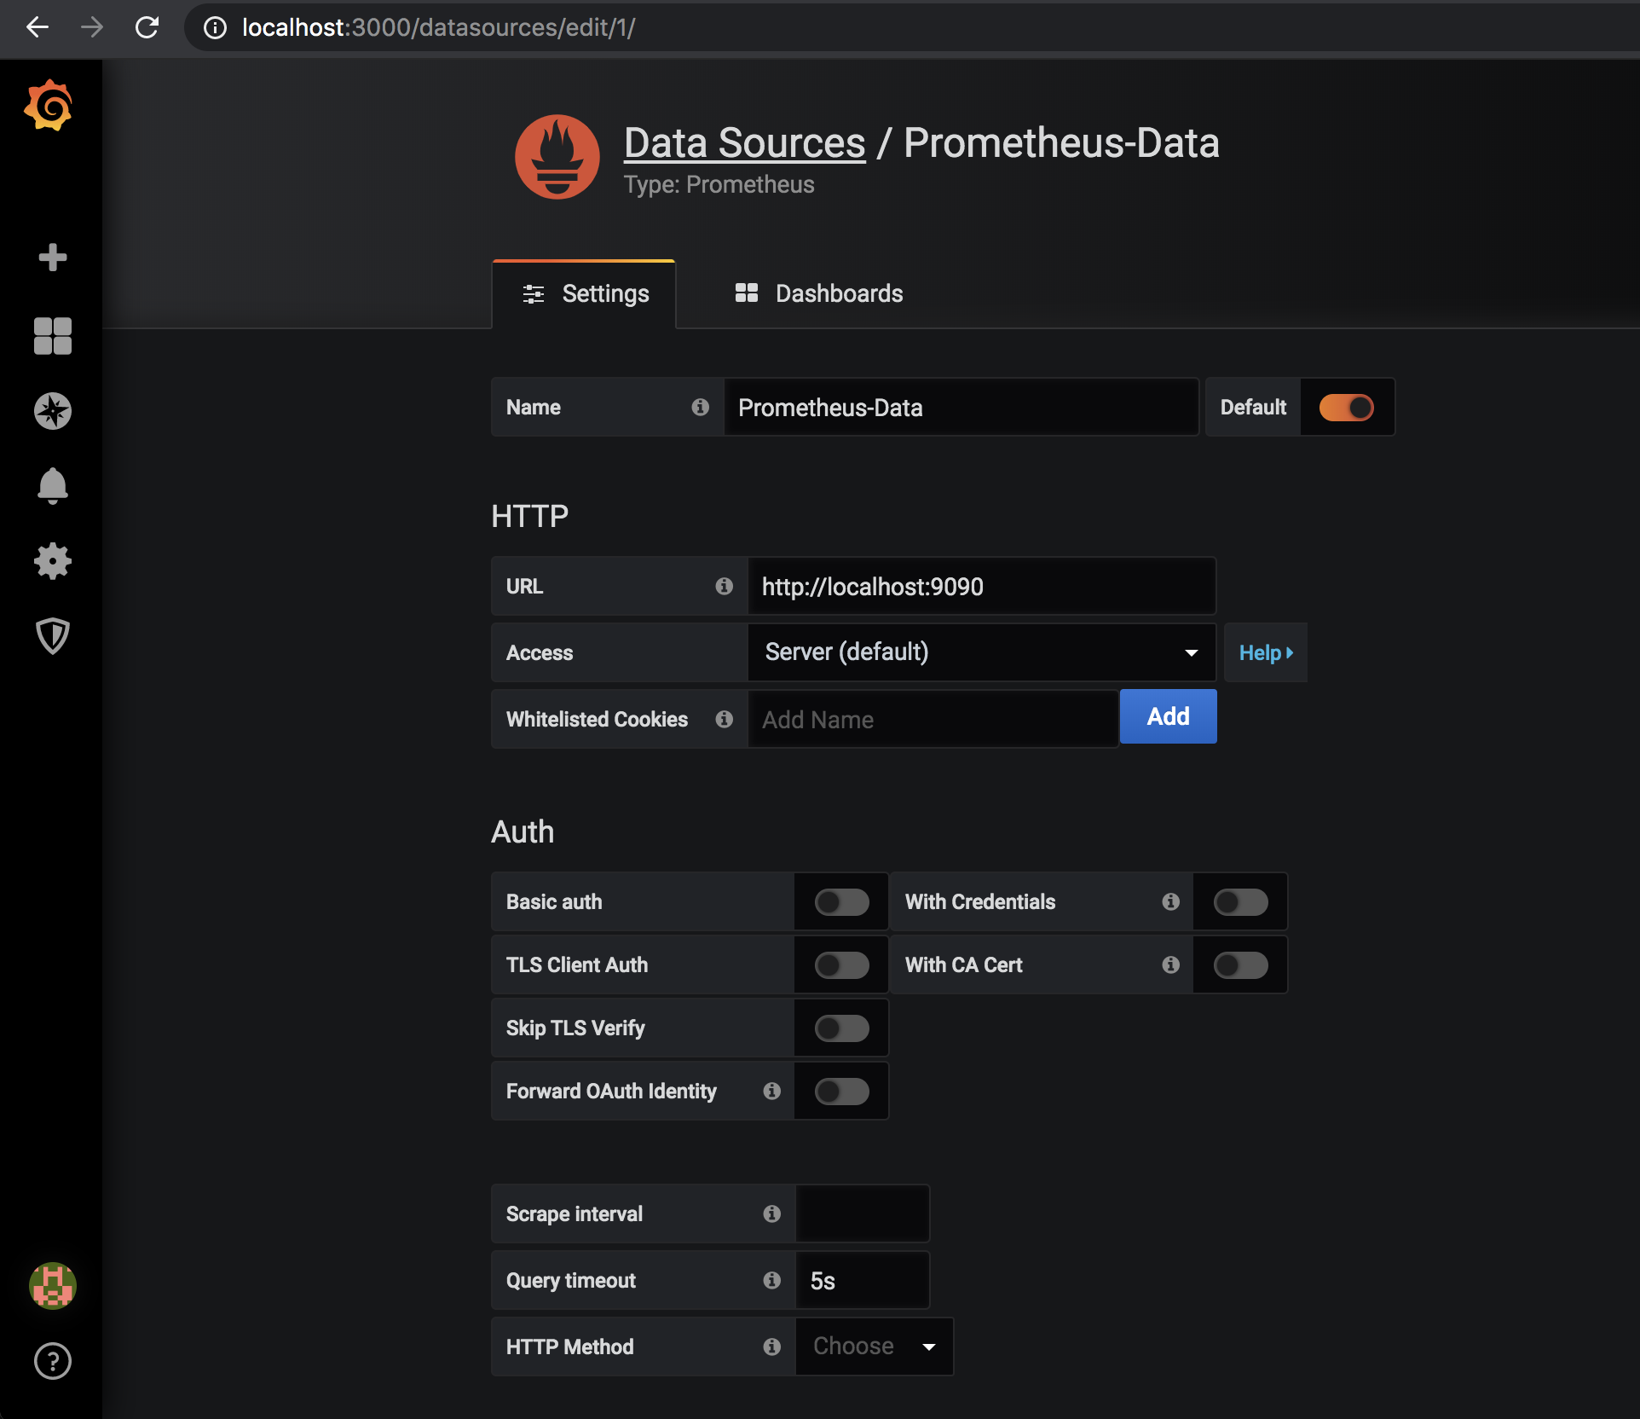View site information icon in address bar
The width and height of the screenshot is (1640, 1419).
(215, 28)
